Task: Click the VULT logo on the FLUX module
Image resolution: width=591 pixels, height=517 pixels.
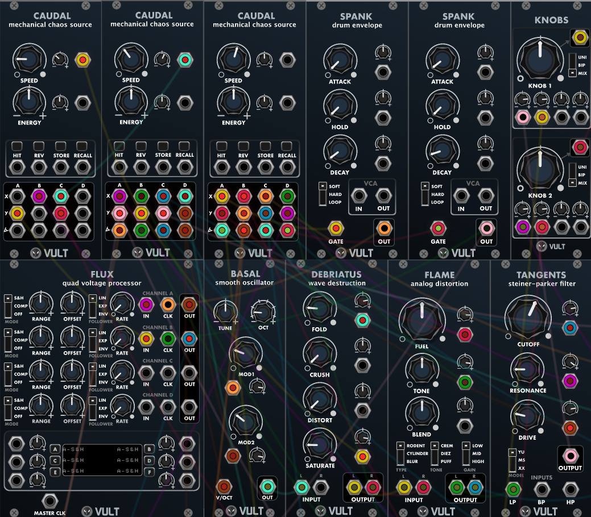Action: 101,511
